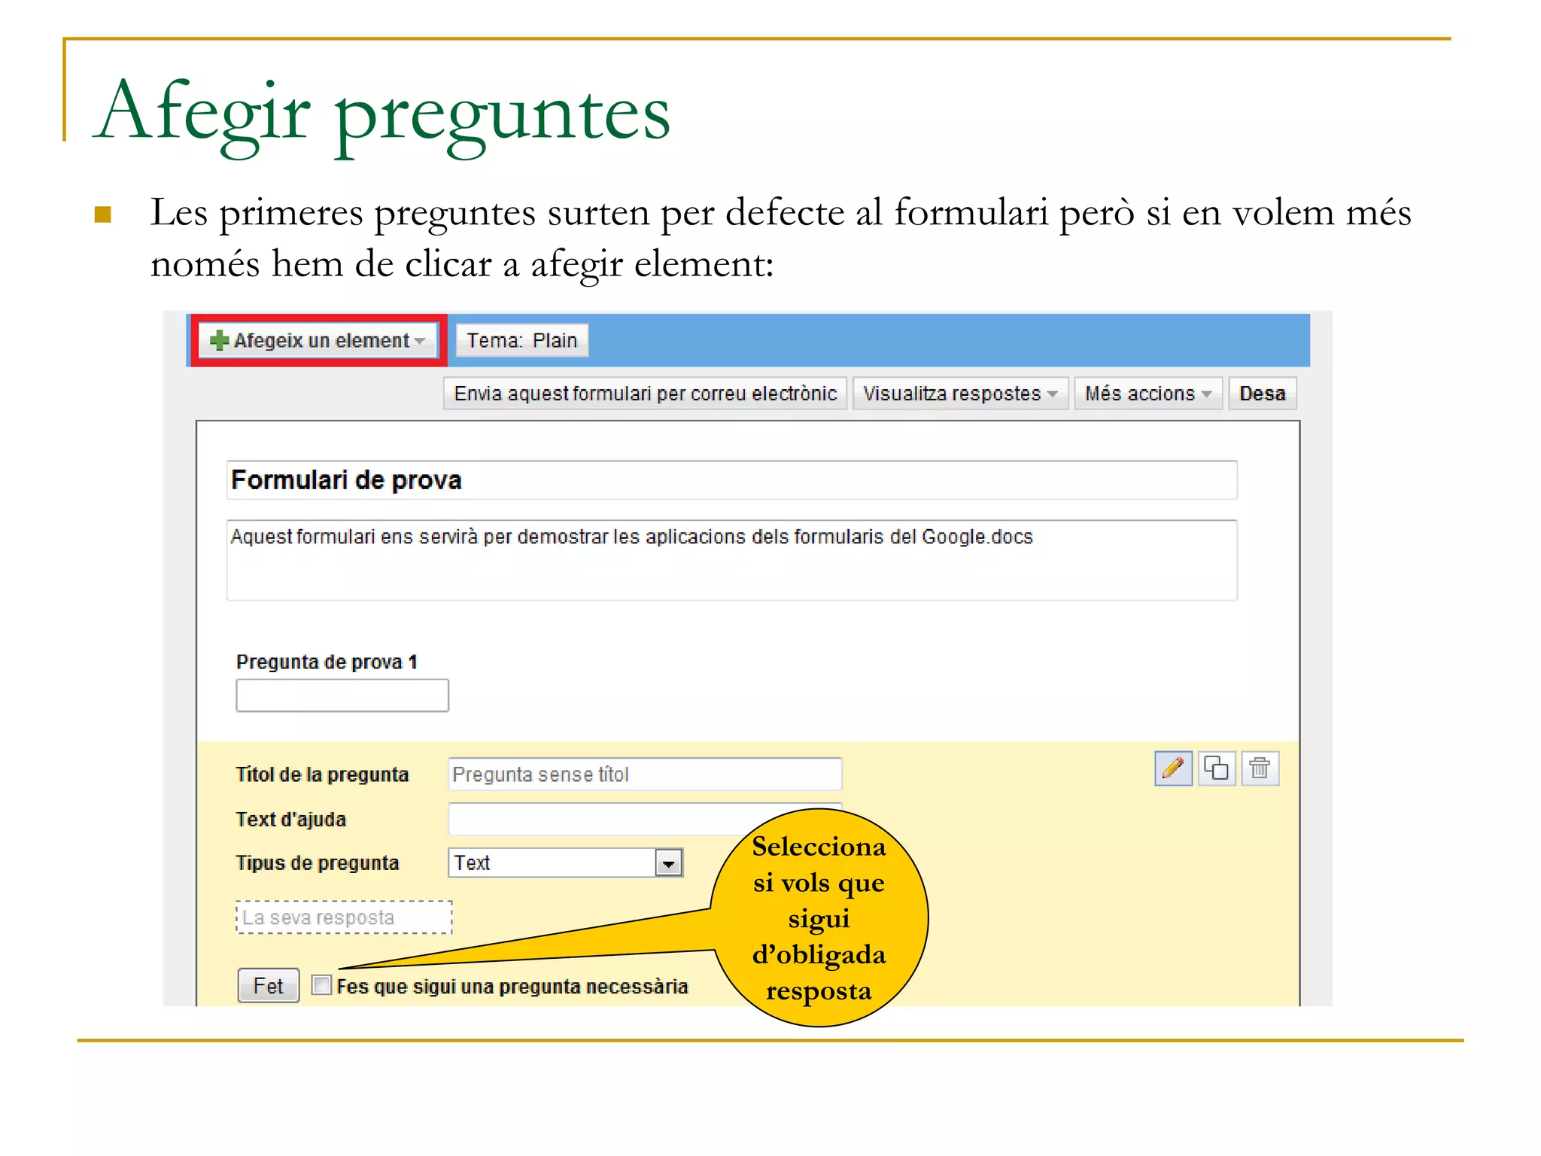The width and height of the screenshot is (1541, 1156).
Task: Click the trash delete icon
Action: 1260,768
